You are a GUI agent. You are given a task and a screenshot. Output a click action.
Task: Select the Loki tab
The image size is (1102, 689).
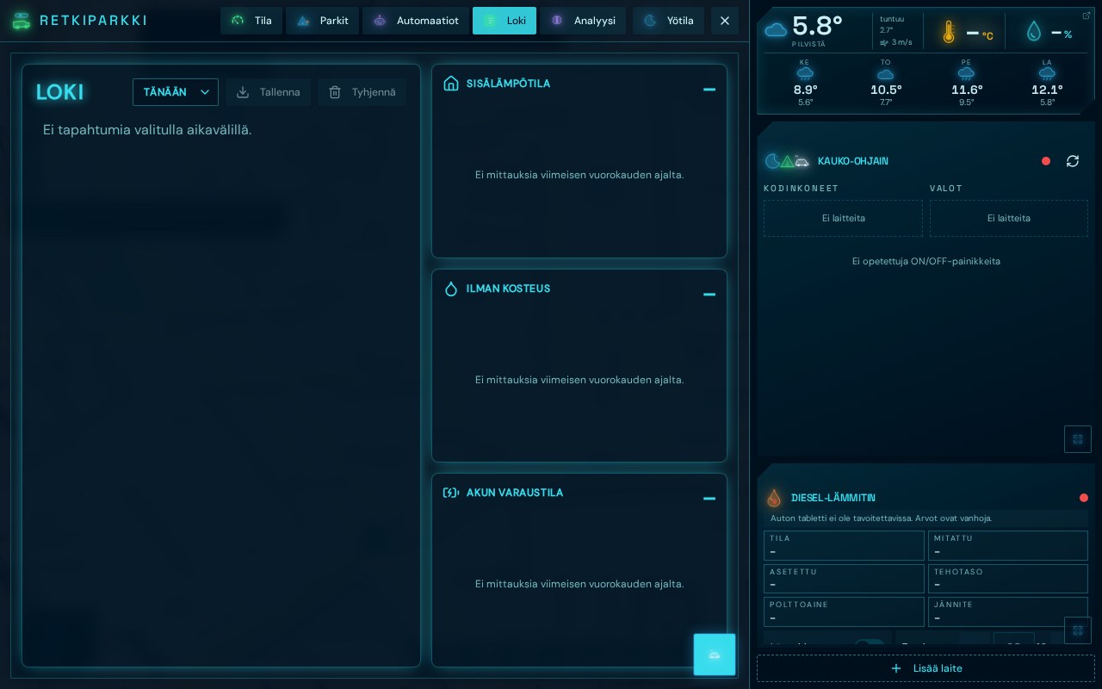pyautogui.click(x=505, y=21)
